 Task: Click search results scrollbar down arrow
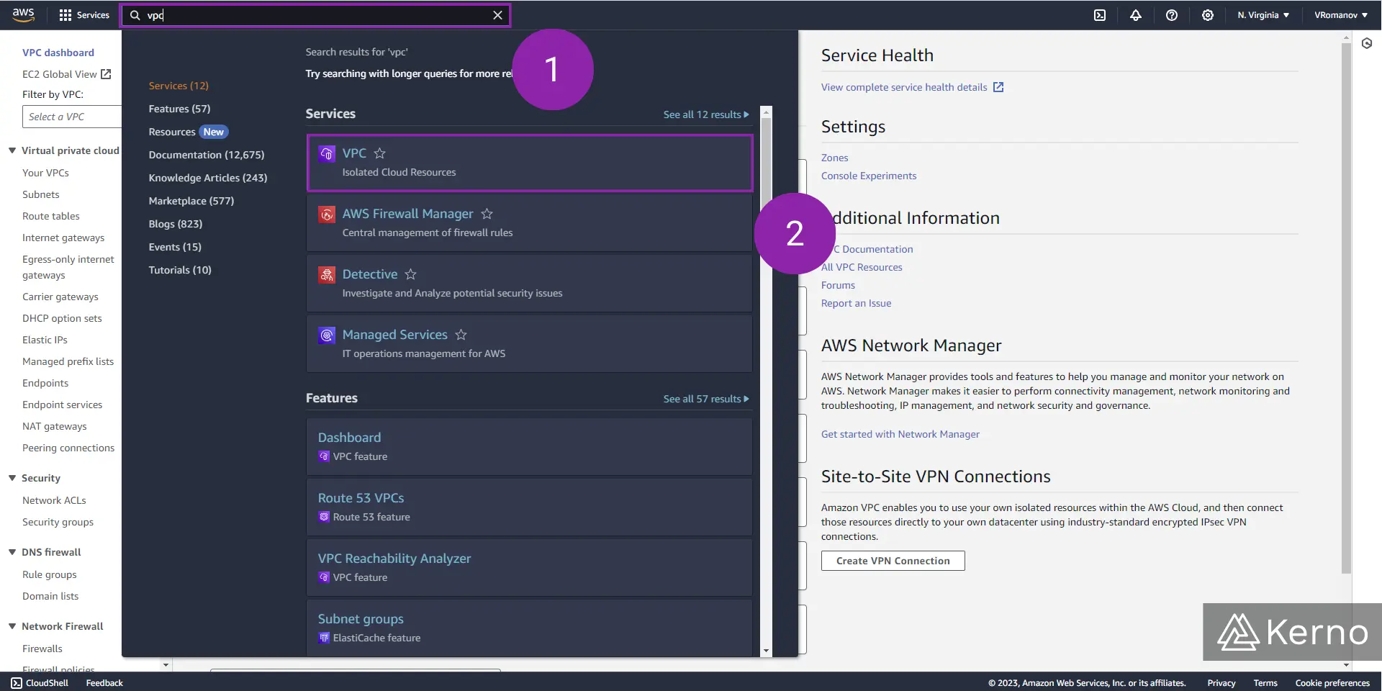coord(766,651)
